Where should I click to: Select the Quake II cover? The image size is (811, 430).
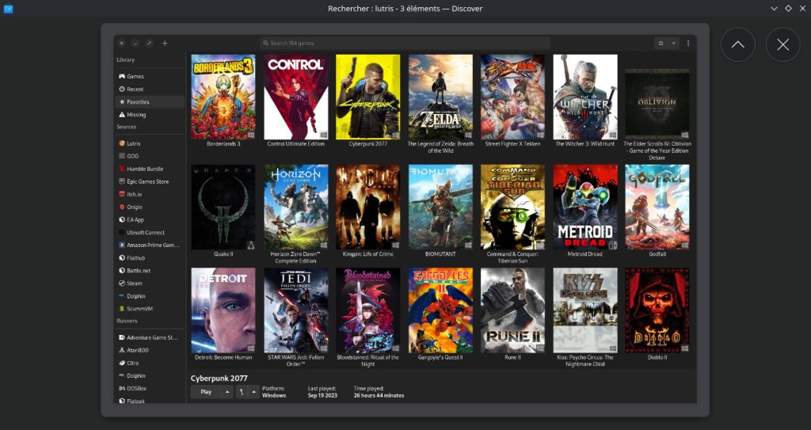(223, 207)
